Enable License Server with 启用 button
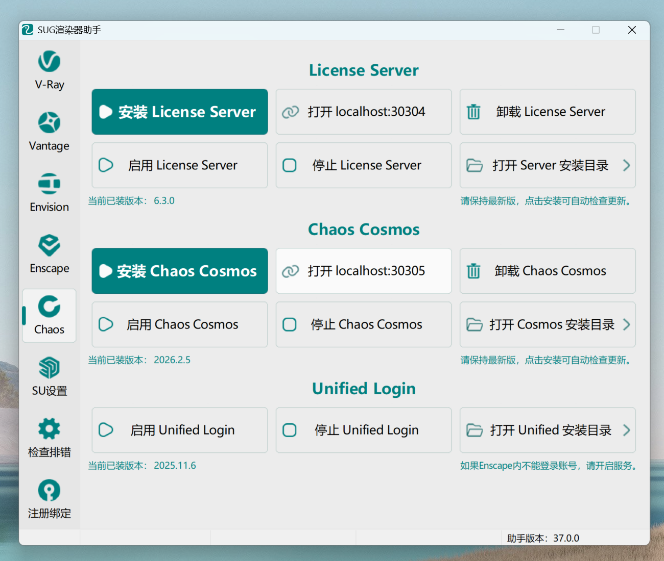Image resolution: width=664 pixels, height=561 pixels. point(180,165)
